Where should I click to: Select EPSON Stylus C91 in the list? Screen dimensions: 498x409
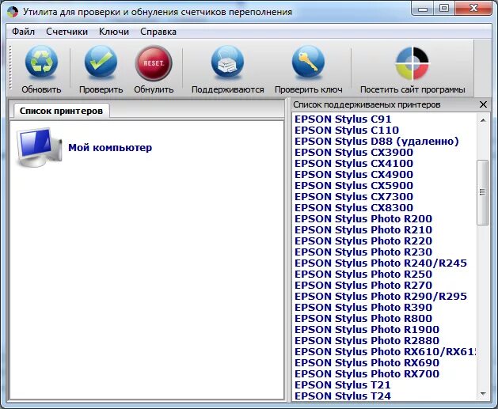point(343,119)
